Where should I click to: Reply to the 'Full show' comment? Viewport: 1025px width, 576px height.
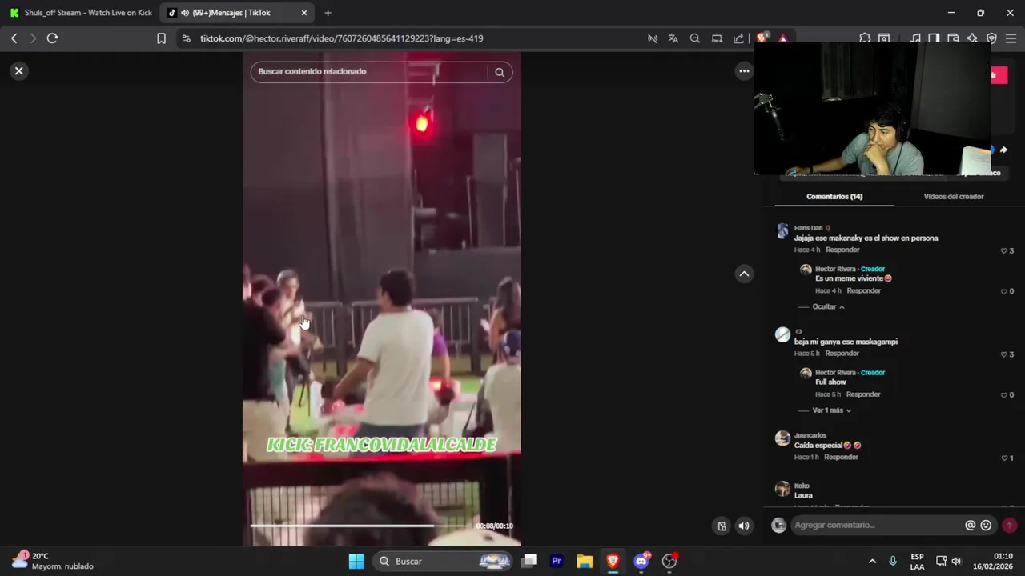(x=863, y=394)
